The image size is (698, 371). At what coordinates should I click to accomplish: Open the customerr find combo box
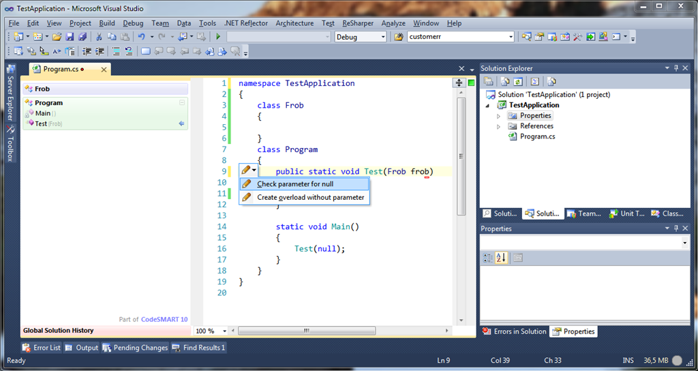coord(461,37)
